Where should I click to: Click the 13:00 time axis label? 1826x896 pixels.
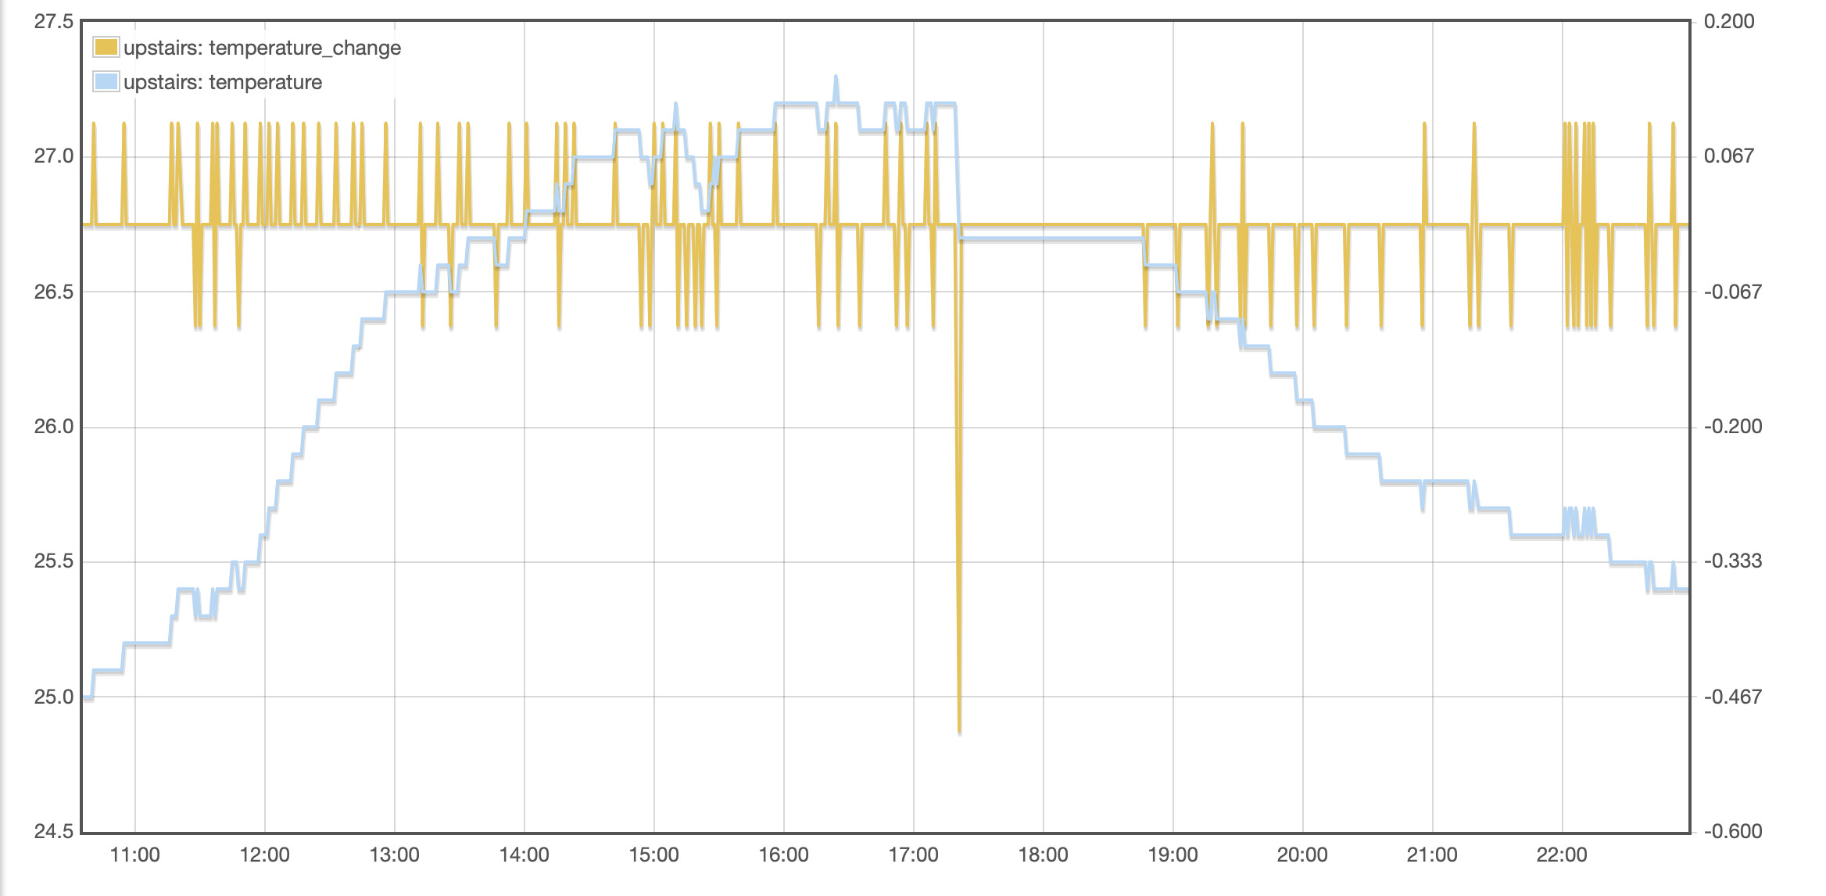click(x=395, y=855)
